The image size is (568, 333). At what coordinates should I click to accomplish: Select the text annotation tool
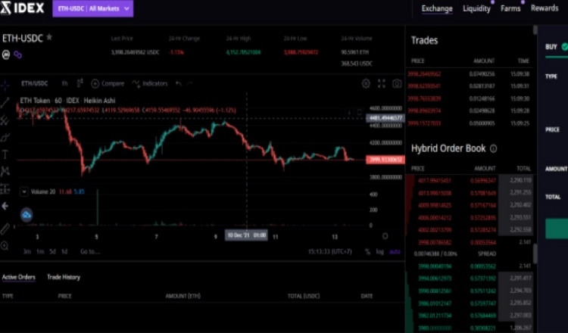(x=5, y=154)
